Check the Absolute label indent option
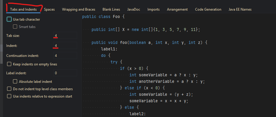Screen dimensions: 276x117 (x=15, y=81)
